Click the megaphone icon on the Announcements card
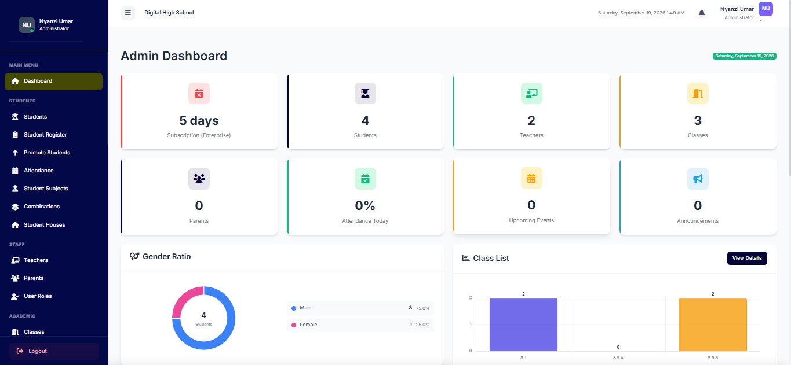 pyautogui.click(x=698, y=179)
